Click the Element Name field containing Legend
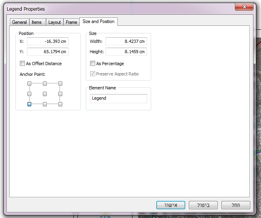Image resolution: width=261 pixels, height=218 pixels. 119,98
